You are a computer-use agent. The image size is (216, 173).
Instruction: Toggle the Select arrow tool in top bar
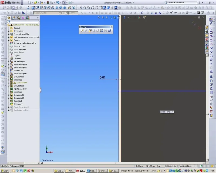pos(64,2)
